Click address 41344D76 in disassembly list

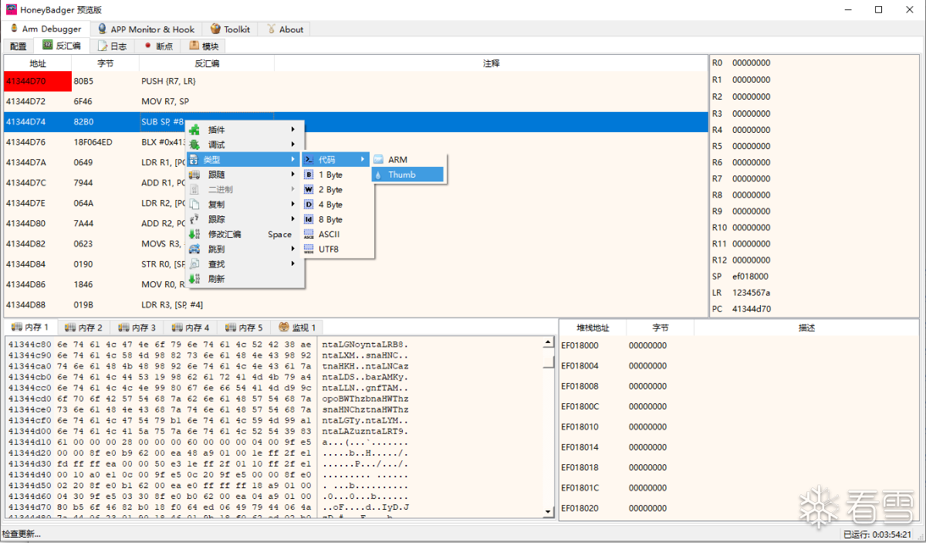[26, 142]
